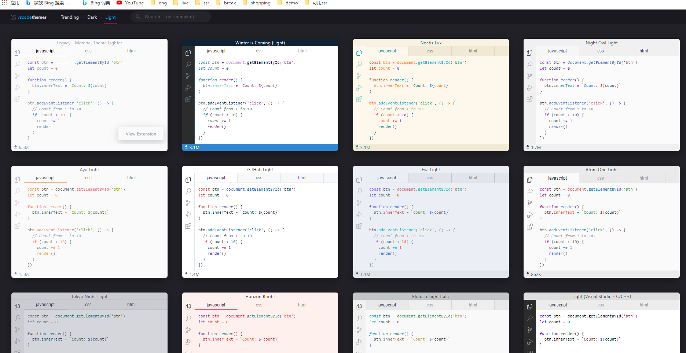Click 6.5M installs count on Legacy Material card
The height and width of the screenshot is (353, 686).
pos(21,147)
